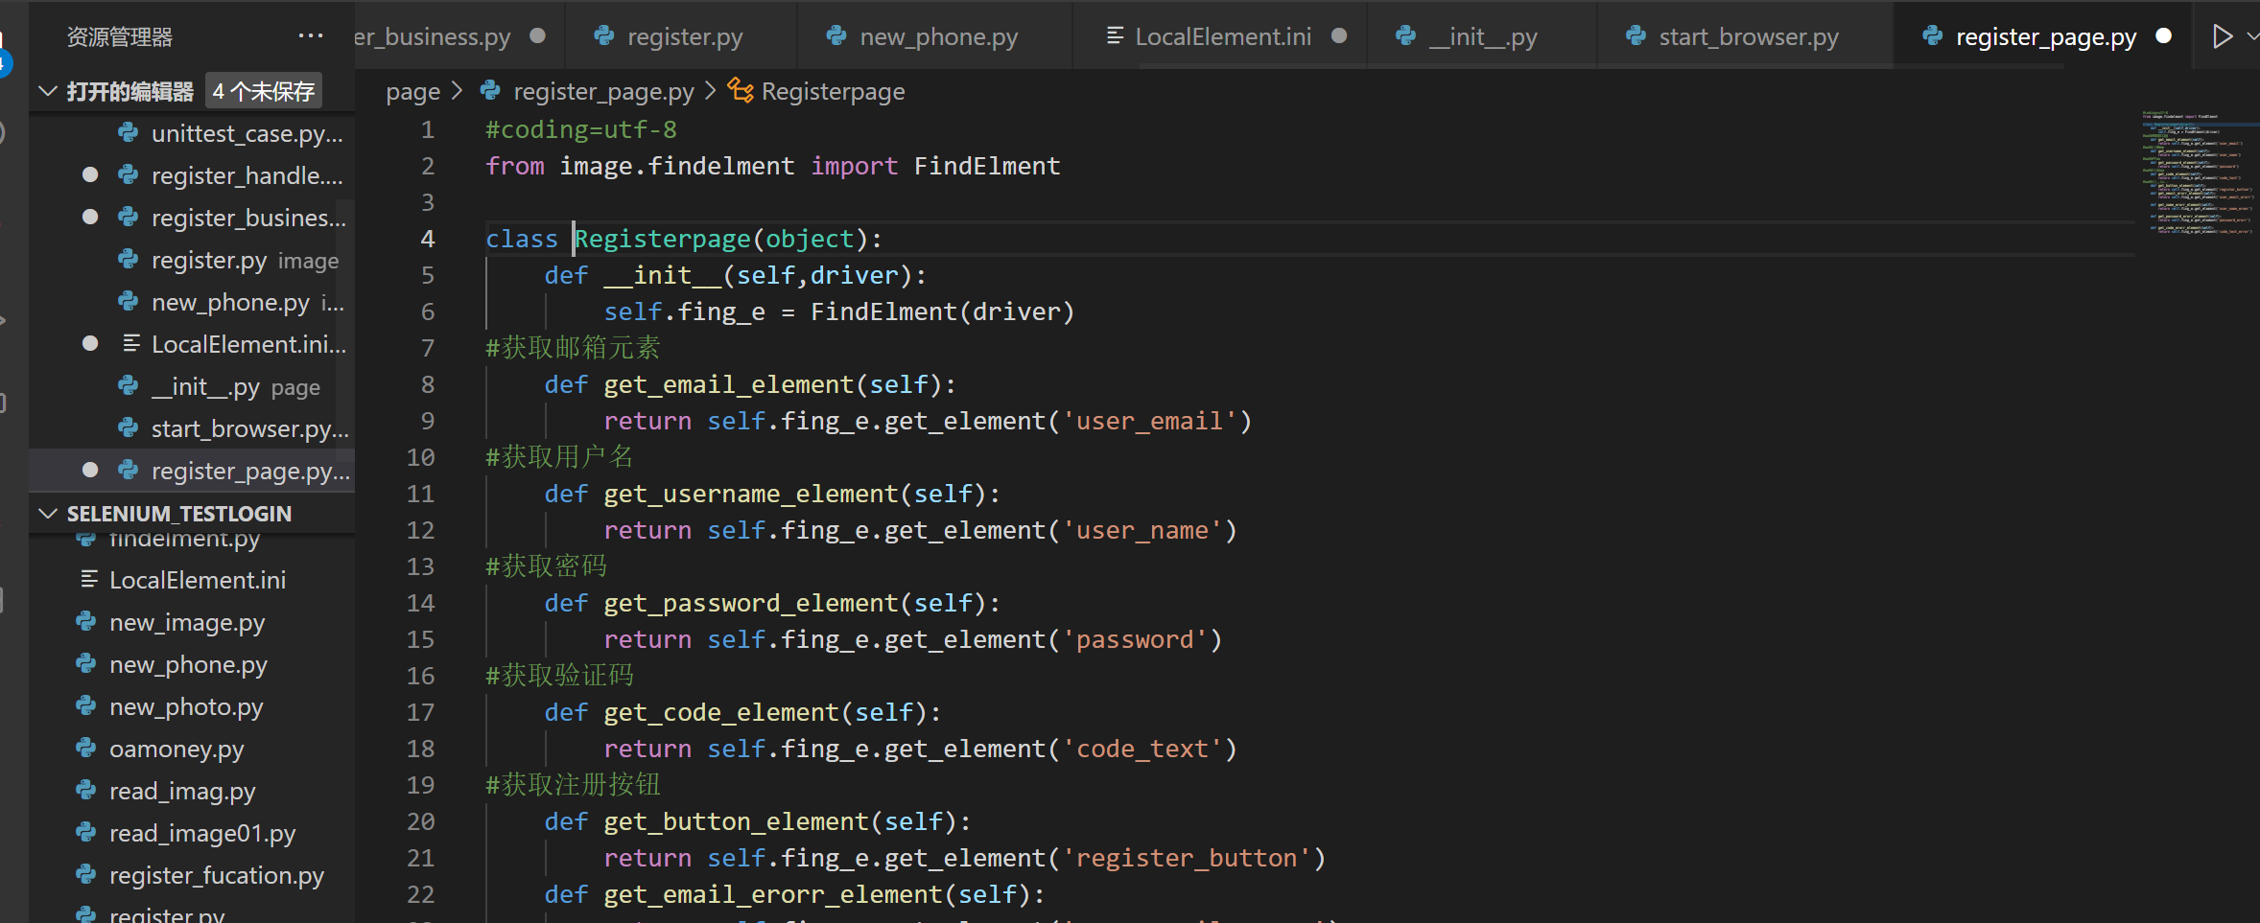Viewport: 2260px width, 923px height.
Task: Collapse the SELENIUM_TESTLOGIN folder section
Action: click(48, 514)
